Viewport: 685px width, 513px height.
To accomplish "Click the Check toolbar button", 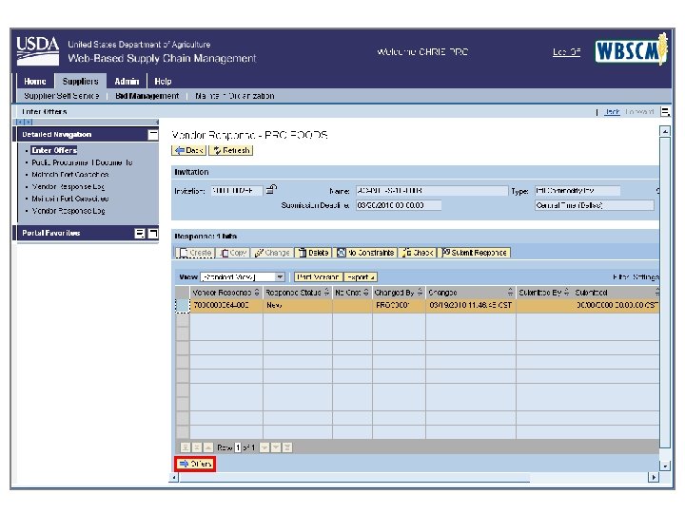I will 418,253.
